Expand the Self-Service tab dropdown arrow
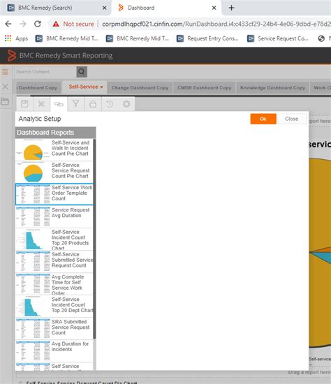The height and width of the screenshot is (384, 331). 101,87
